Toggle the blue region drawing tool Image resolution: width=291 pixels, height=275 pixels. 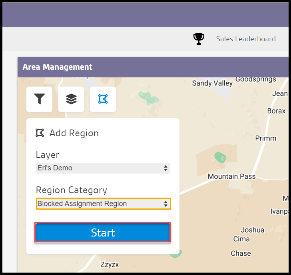[103, 99]
